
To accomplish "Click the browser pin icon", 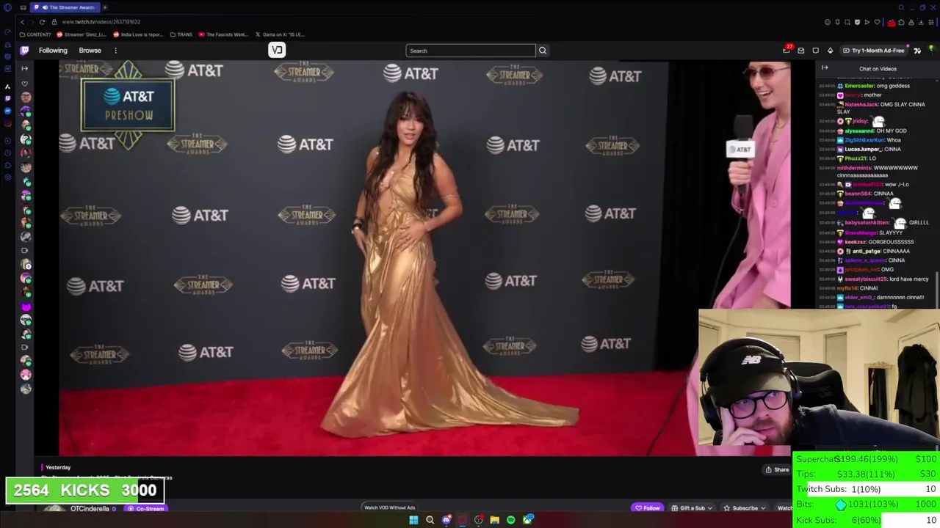I will coord(837,22).
